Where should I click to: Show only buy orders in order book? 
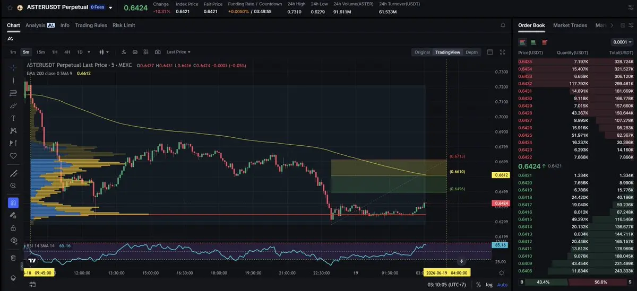point(533,42)
